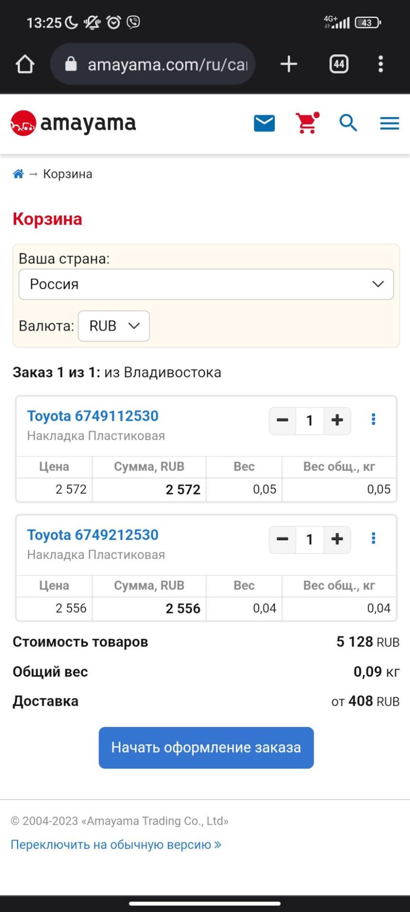
Task: Open the browser three-dot menu
Action: (x=381, y=64)
